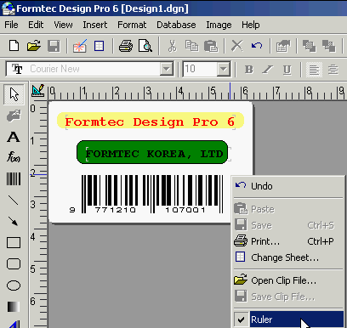Click Send to Back icon
The height and width of the screenshot is (328, 347).
[x=328, y=46]
